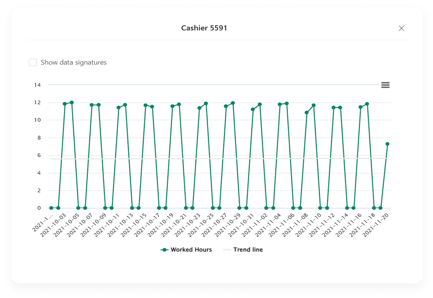The width and height of the screenshot is (433, 298).
Task: Click the x-axis label 2021-10-21
Action: point(174,225)
